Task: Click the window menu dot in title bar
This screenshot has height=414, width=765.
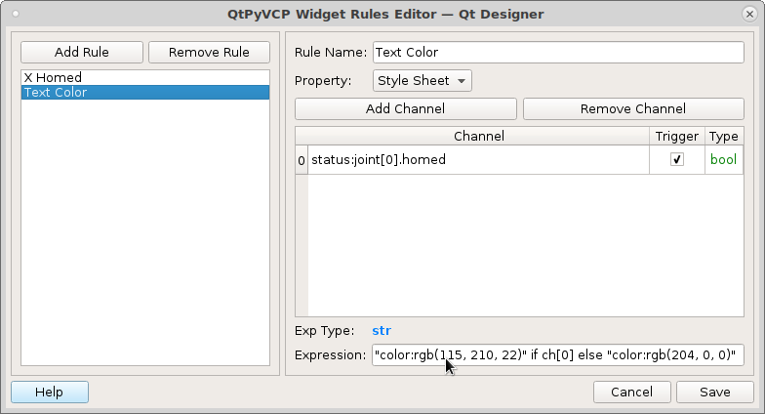Action: [x=16, y=14]
